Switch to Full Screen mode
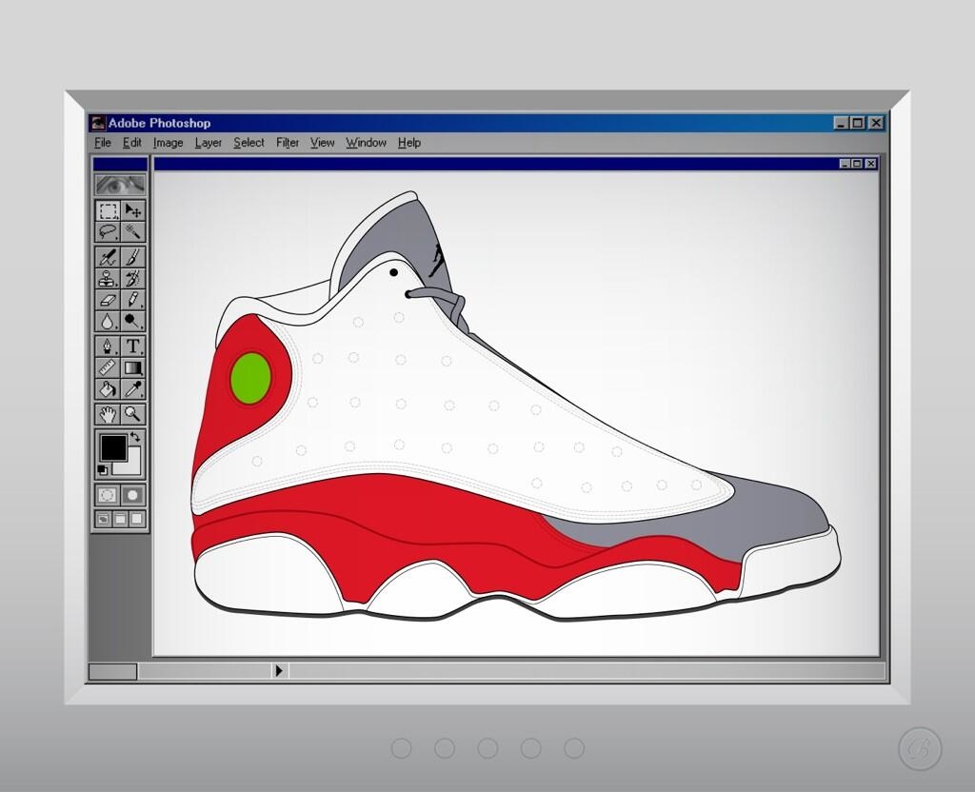 click(x=137, y=519)
